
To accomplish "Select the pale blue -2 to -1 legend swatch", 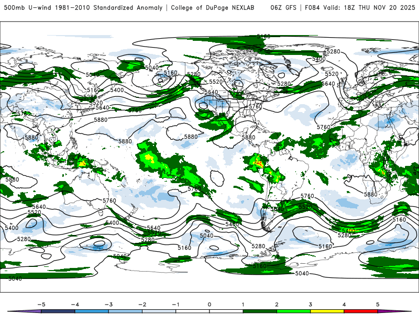I will tap(159, 311).
